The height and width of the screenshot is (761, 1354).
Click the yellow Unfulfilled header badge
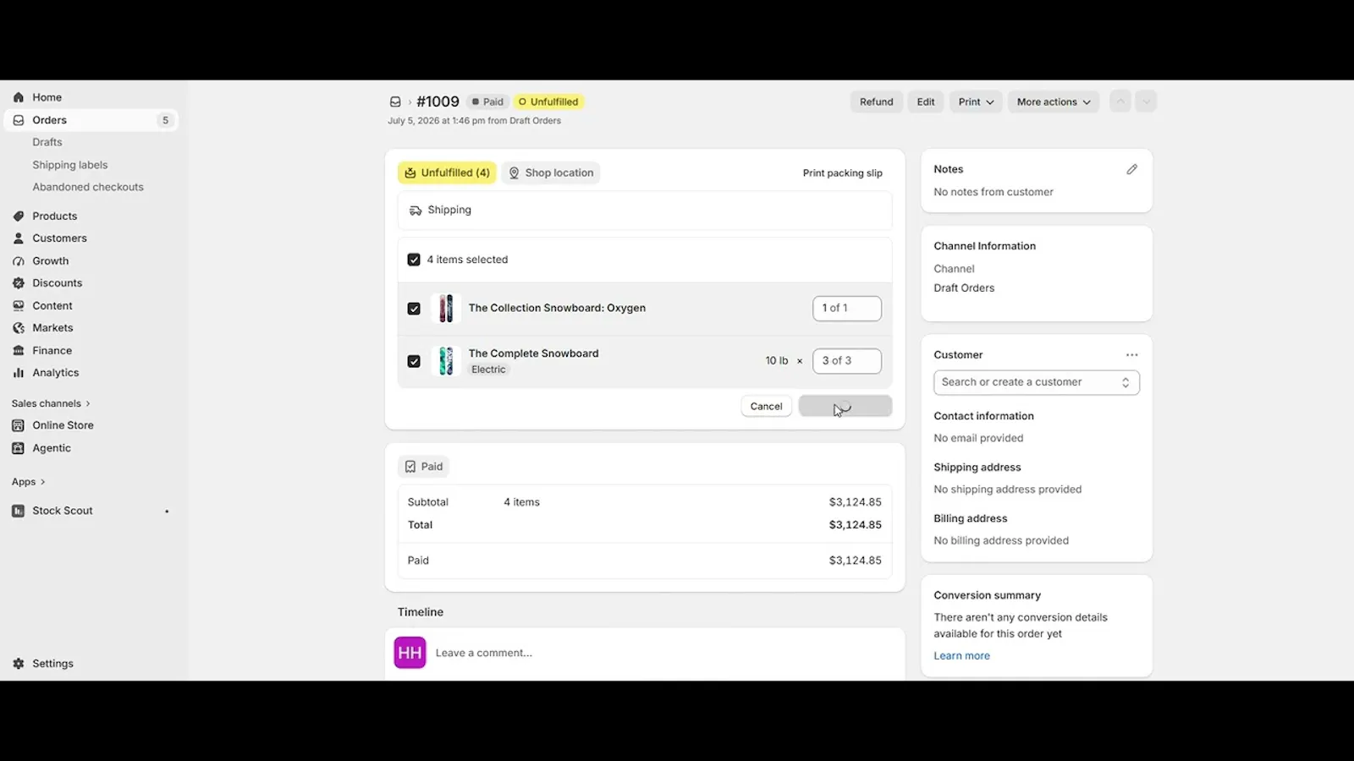[548, 101]
